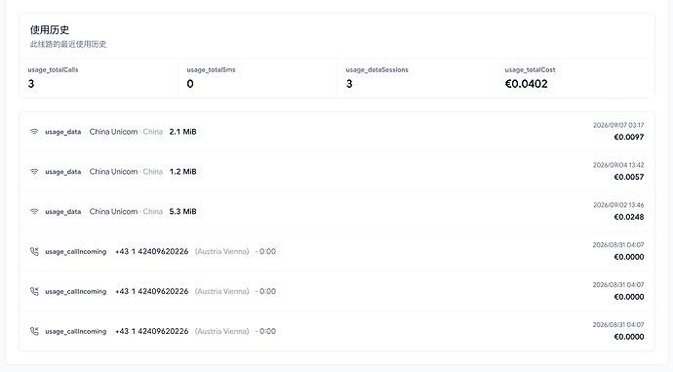The width and height of the screenshot is (673, 372).
Task: Click the usage_totalCalls value 3
Action: click(31, 84)
